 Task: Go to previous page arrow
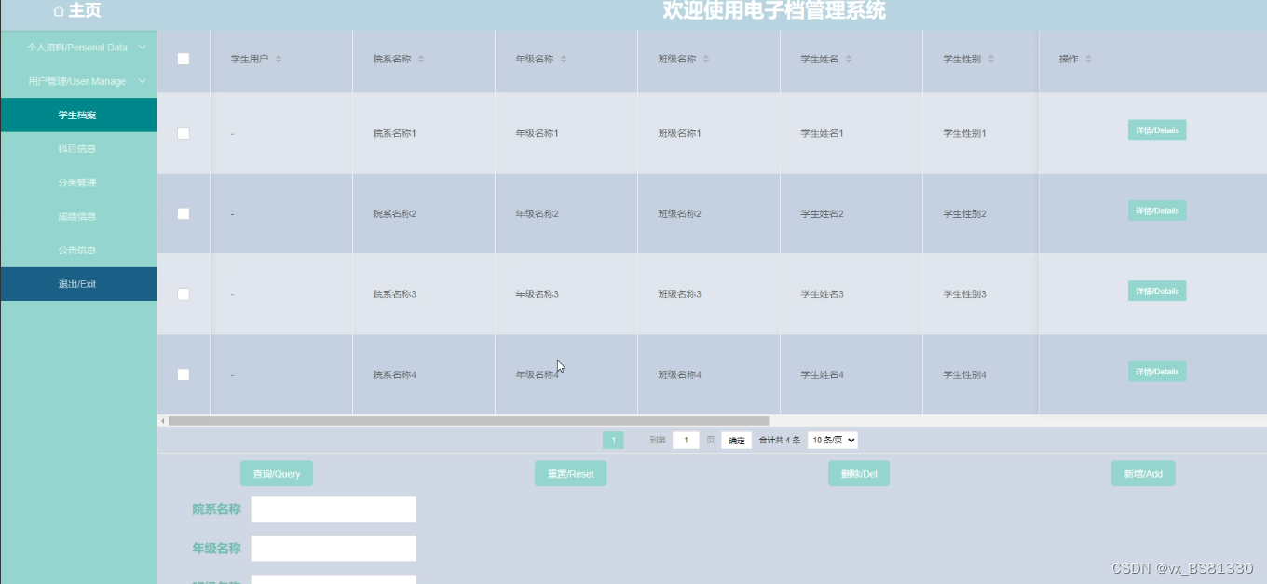click(x=591, y=440)
